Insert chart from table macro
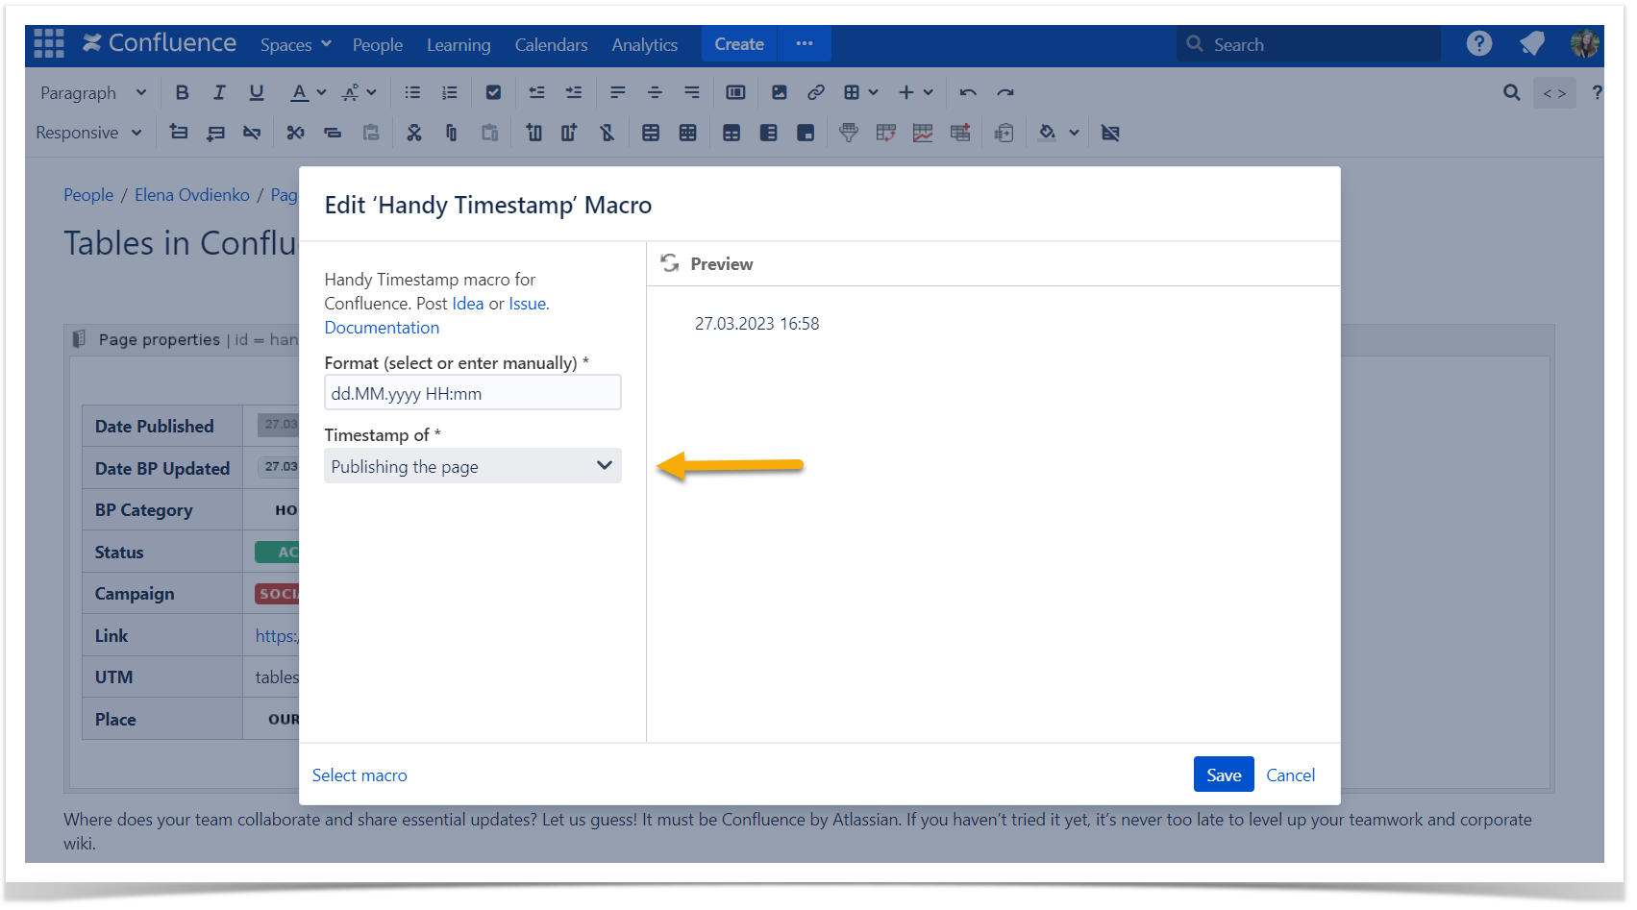 (x=923, y=133)
